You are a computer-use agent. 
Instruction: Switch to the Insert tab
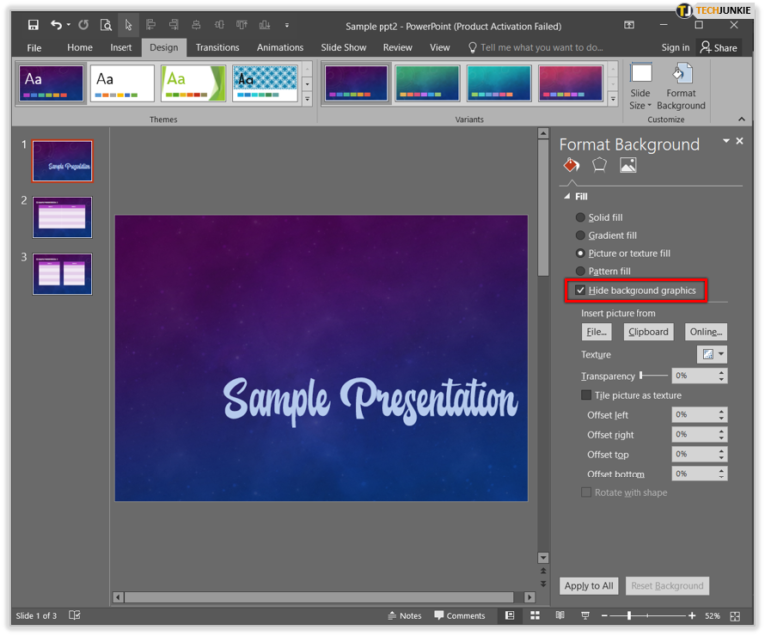point(121,47)
